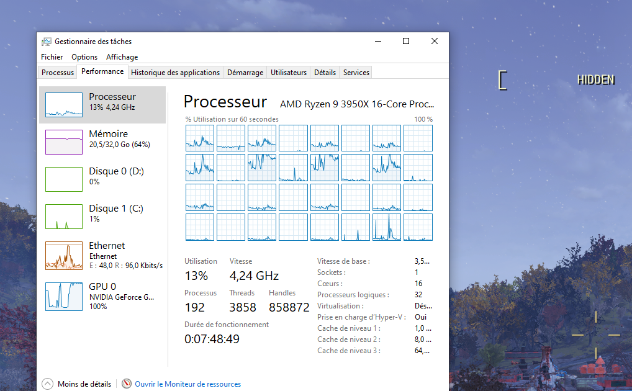Collapse view with Moins de détails chevron icon
This screenshot has height=391, width=632.
pos(47,384)
